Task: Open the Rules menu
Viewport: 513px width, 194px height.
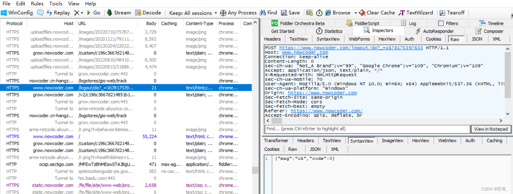Action: 37,4
